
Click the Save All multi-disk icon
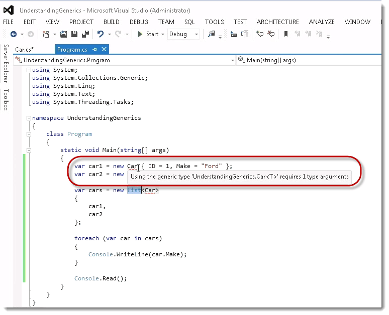(85, 34)
